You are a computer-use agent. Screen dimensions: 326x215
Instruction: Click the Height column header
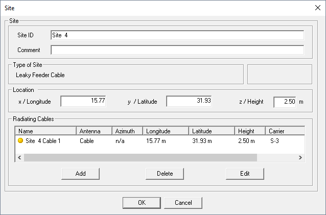tap(250, 131)
